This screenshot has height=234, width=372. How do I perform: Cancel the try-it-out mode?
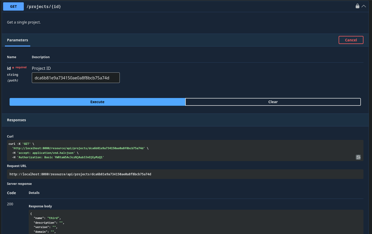click(x=351, y=40)
